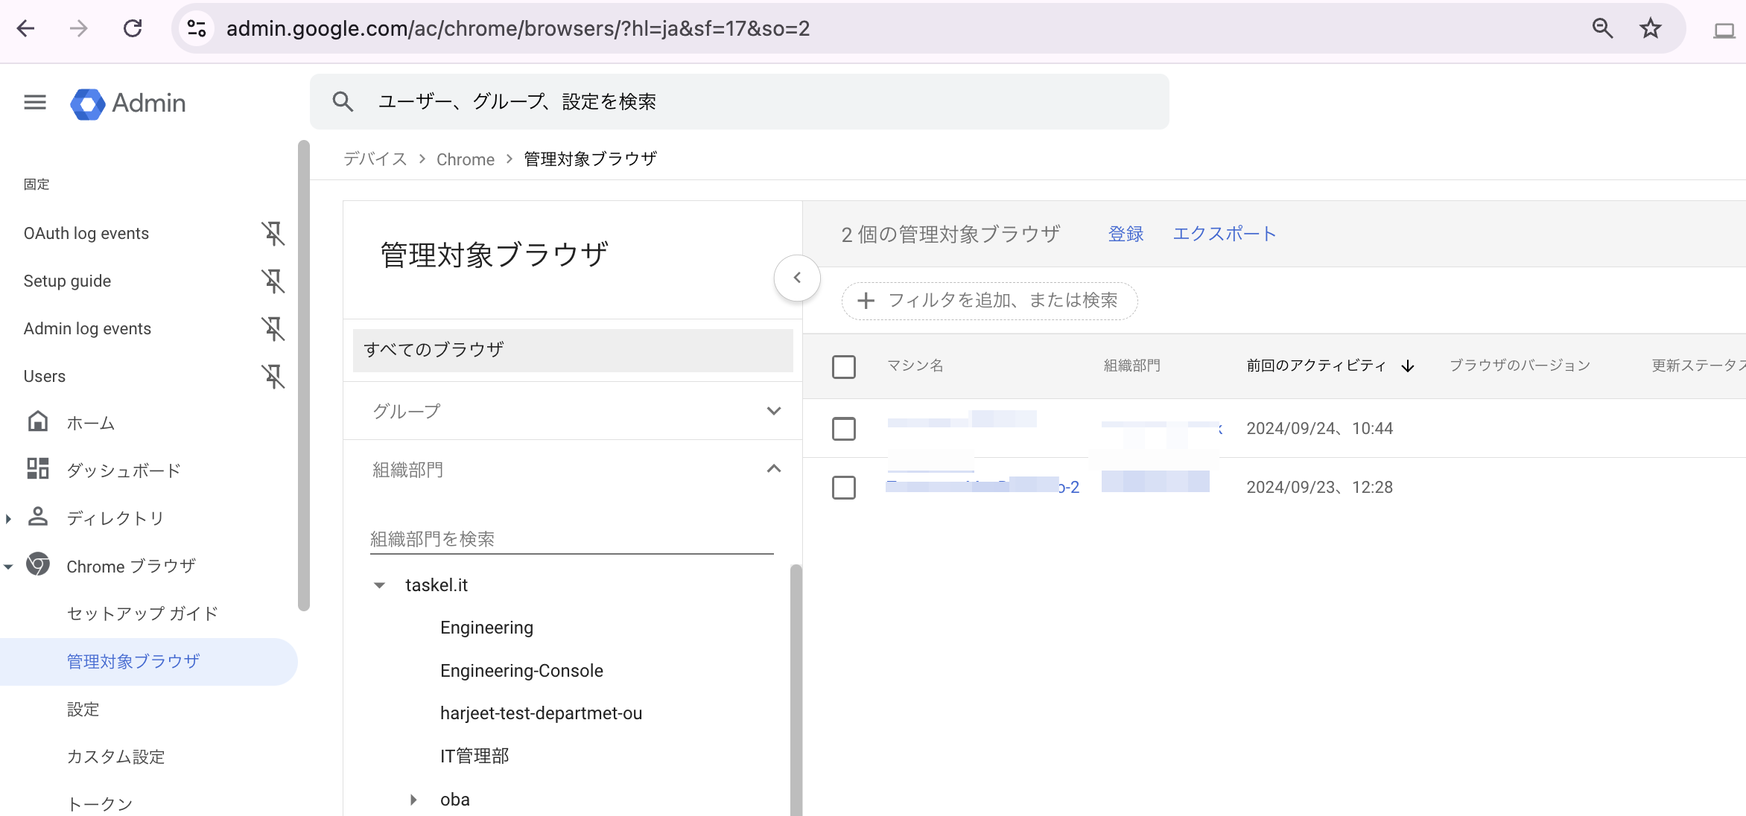
Task: Select all browsers header checkbox
Action: pyautogui.click(x=843, y=366)
